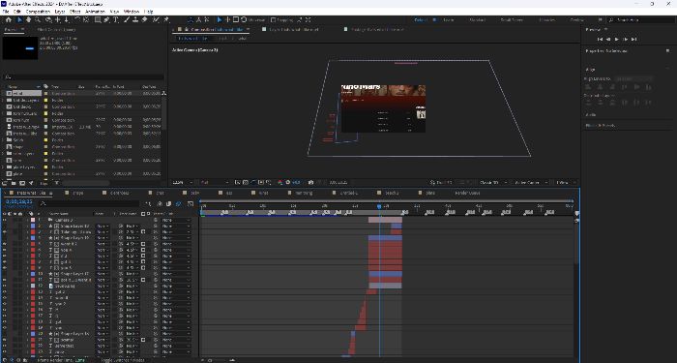The height and width of the screenshot is (363, 677).
Task: Select the Orbit camera tool
Action: [x=48, y=20]
